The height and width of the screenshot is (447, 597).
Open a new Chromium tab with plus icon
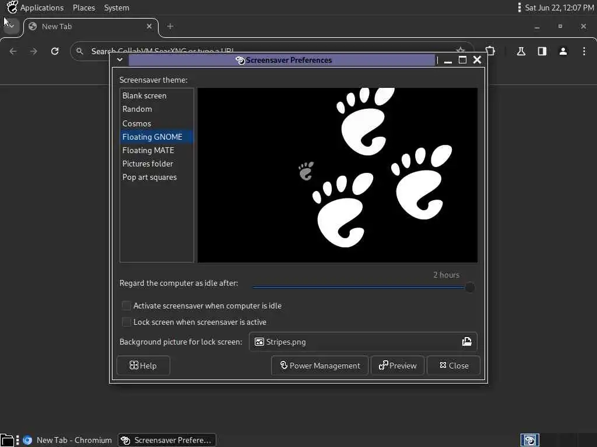point(170,26)
